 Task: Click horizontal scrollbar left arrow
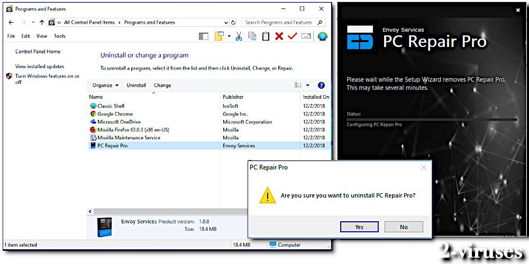90,212
